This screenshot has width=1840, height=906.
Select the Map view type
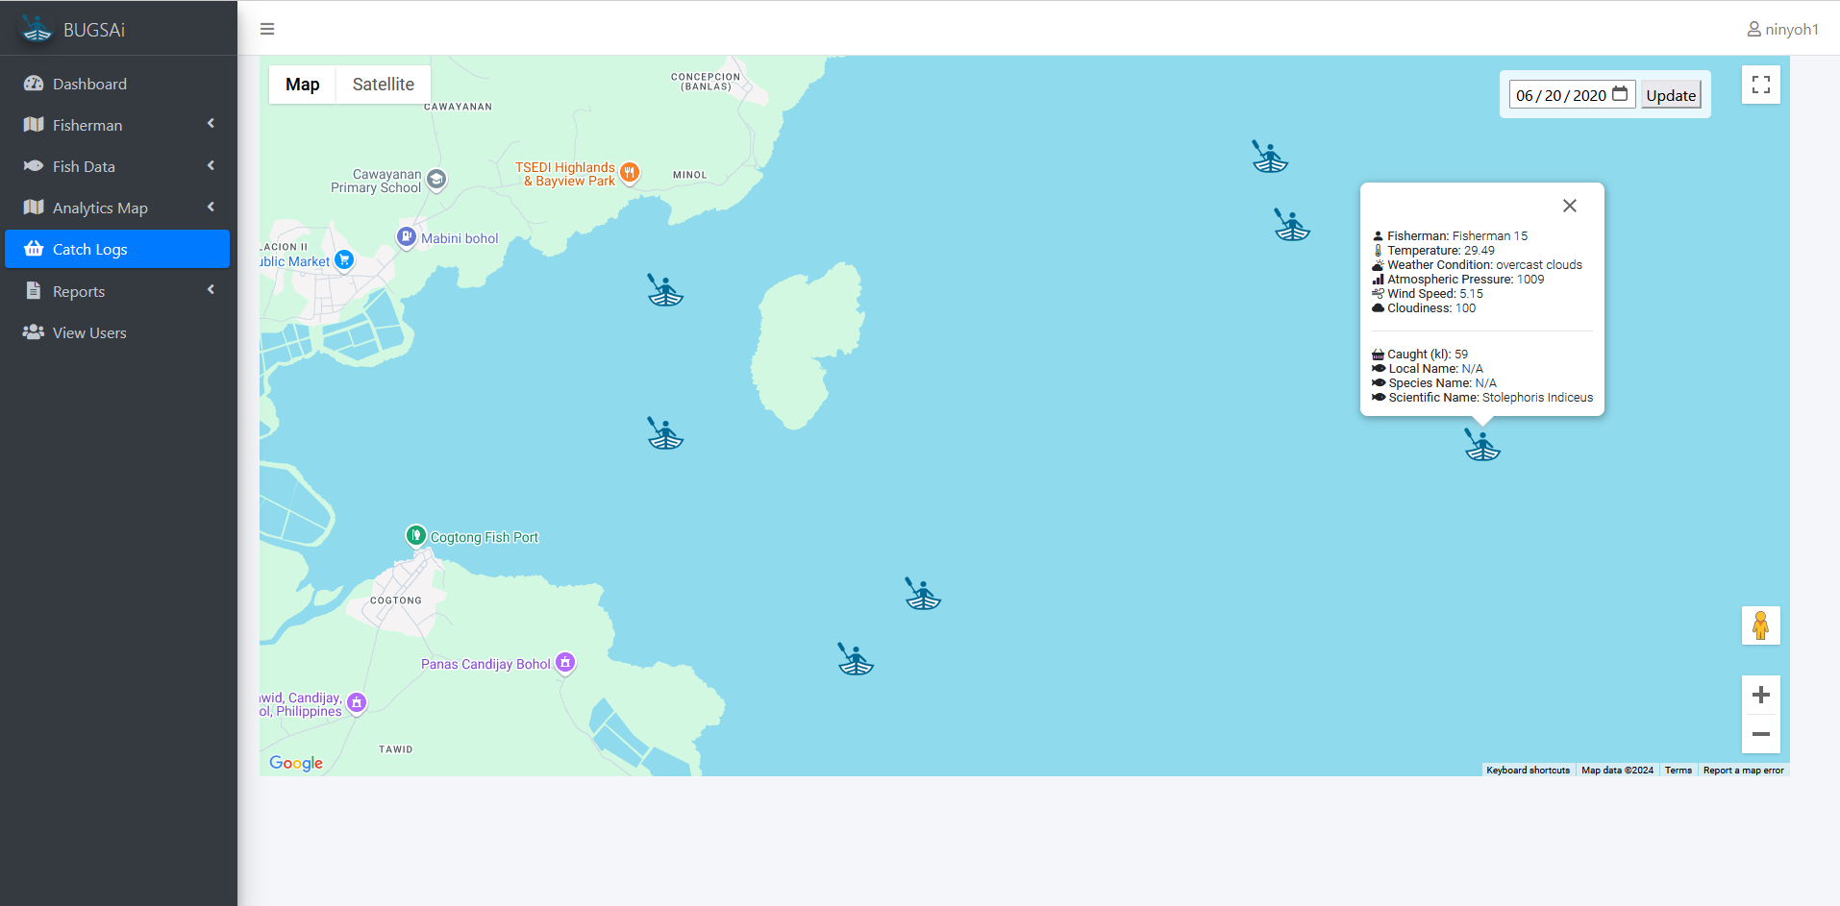[x=302, y=85]
